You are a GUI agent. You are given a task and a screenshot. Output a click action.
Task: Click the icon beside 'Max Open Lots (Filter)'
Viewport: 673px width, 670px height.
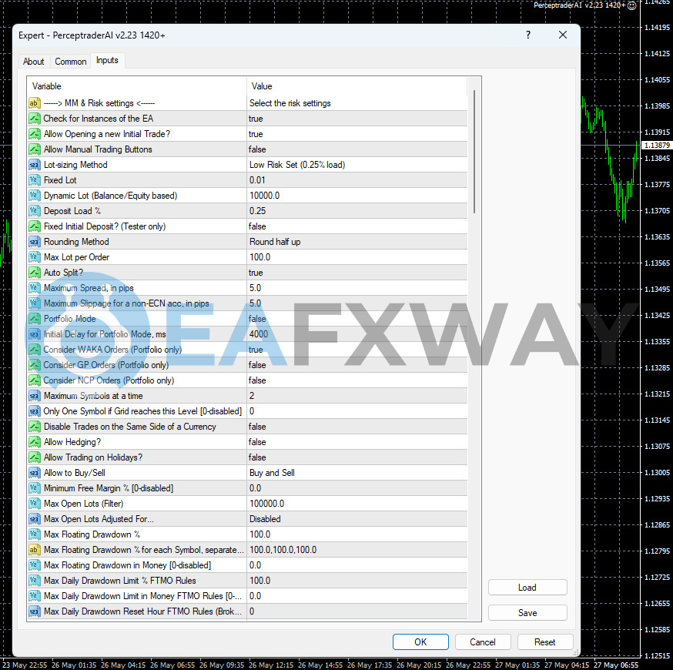35,504
